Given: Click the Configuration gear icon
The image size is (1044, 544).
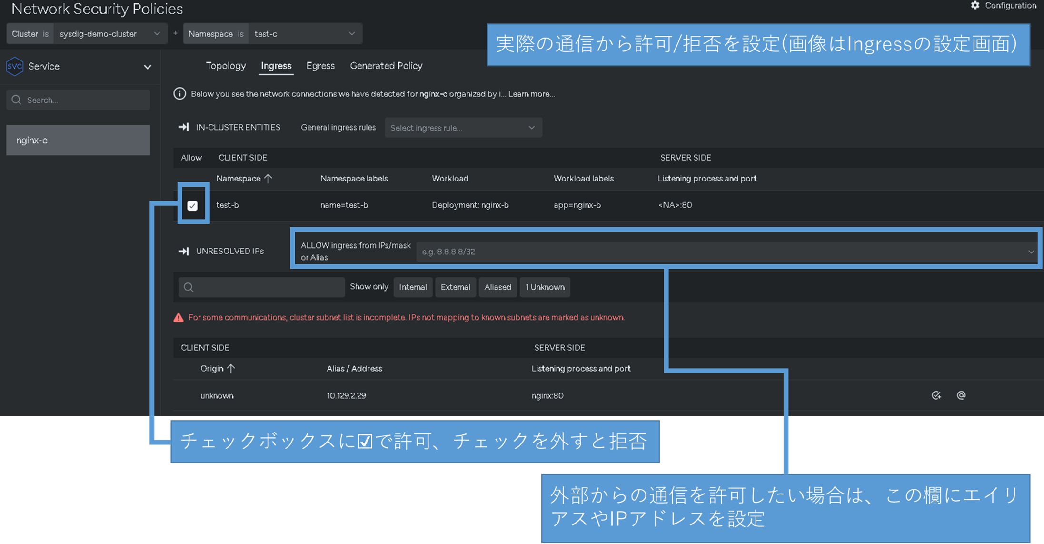Looking at the screenshot, I should click(975, 5).
